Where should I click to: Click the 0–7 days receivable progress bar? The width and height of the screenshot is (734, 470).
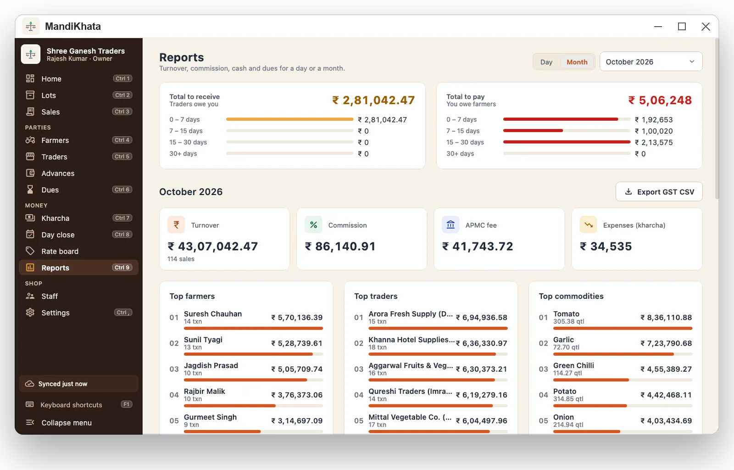point(290,119)
